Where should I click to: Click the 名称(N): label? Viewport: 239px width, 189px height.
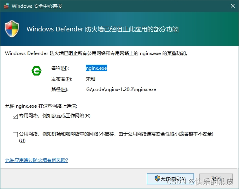point(60,68)
